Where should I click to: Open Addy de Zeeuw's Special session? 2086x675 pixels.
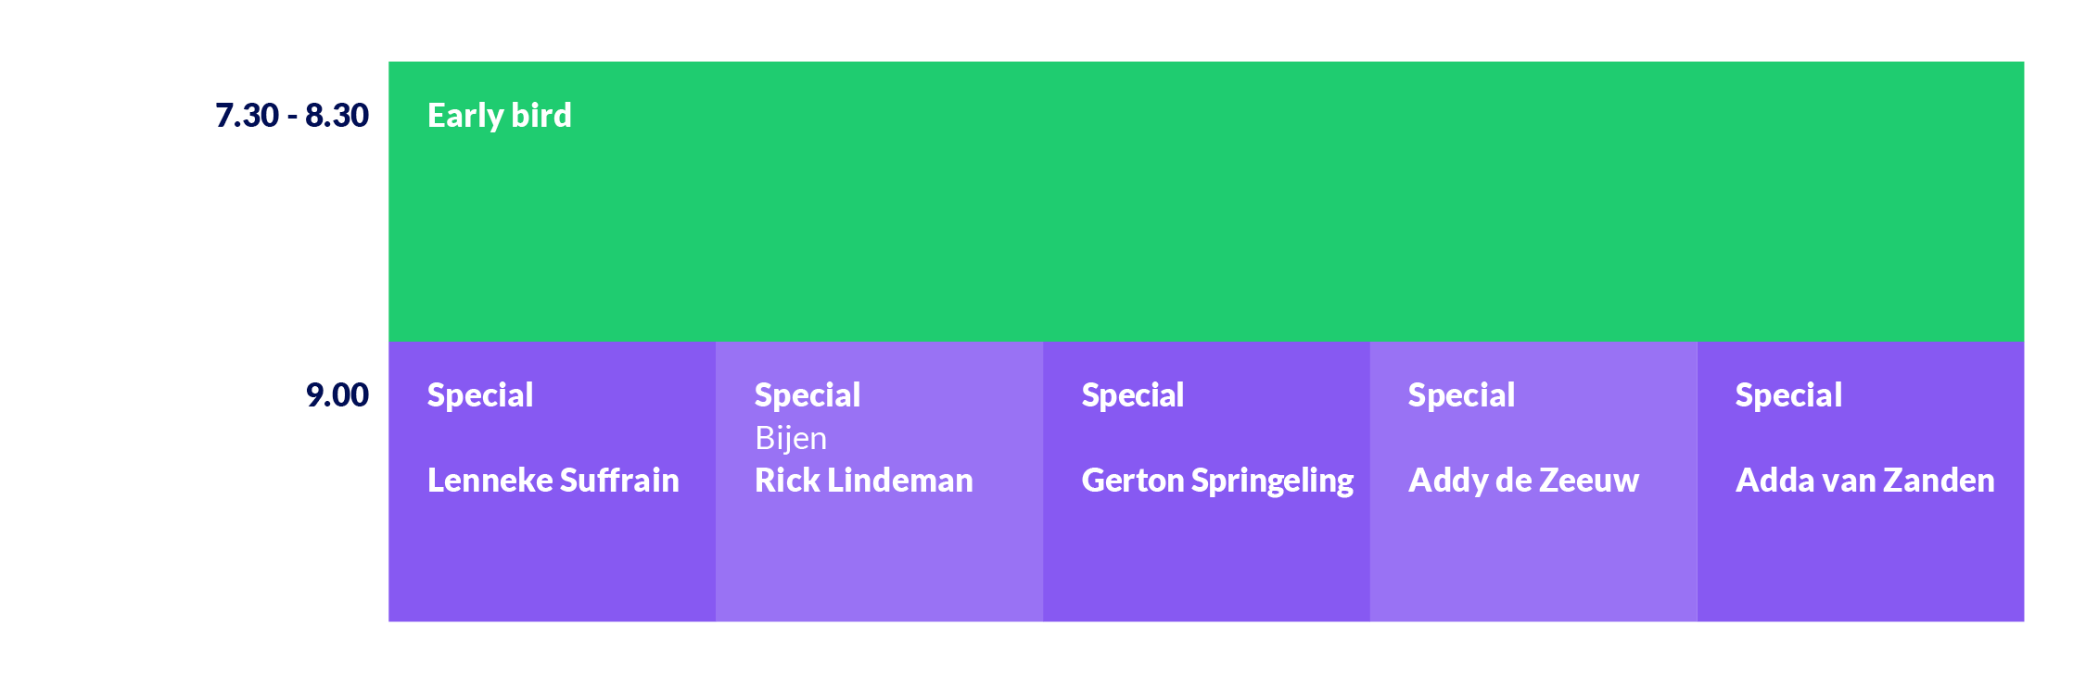[x=1533, y=481]
